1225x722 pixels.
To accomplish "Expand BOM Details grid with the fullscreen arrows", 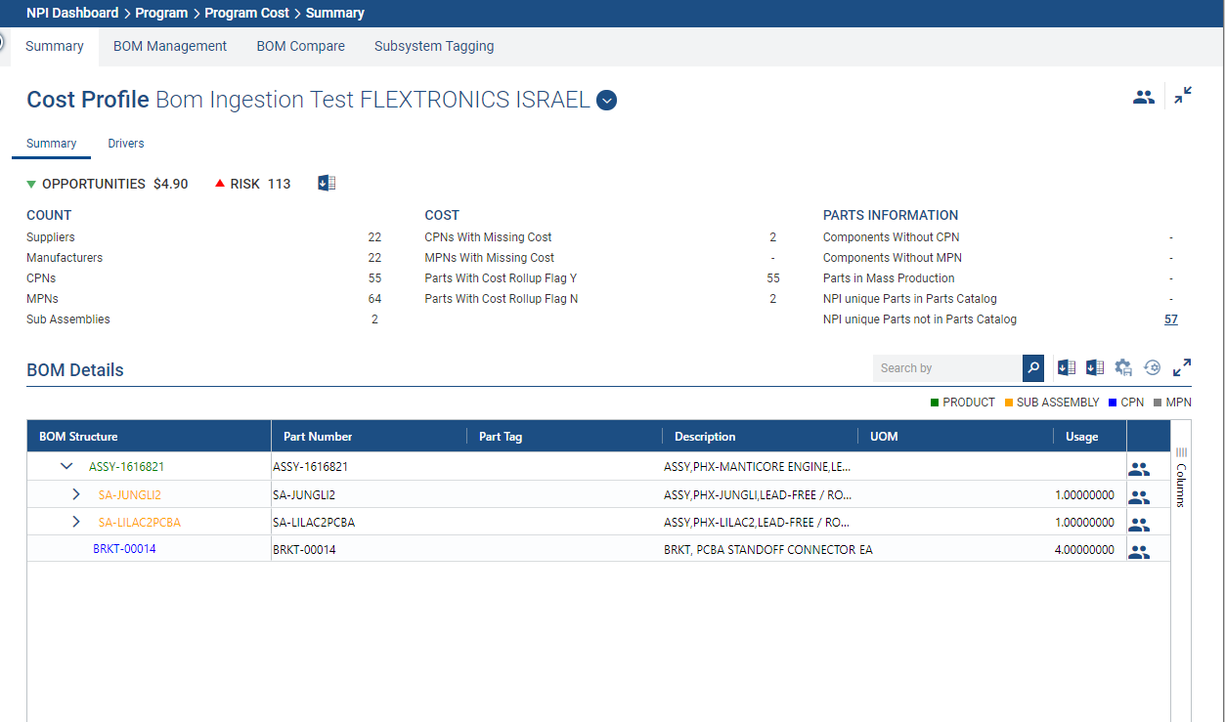I will click(x=1182, y=368).
